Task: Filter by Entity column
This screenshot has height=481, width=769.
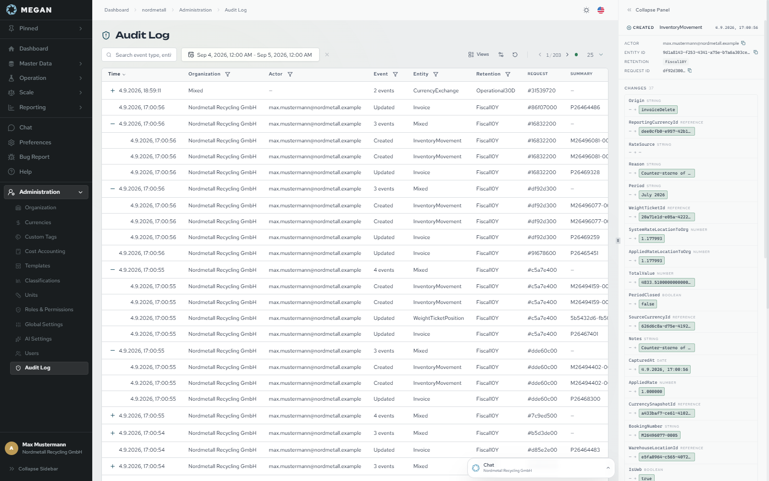Action: point(435,75)
